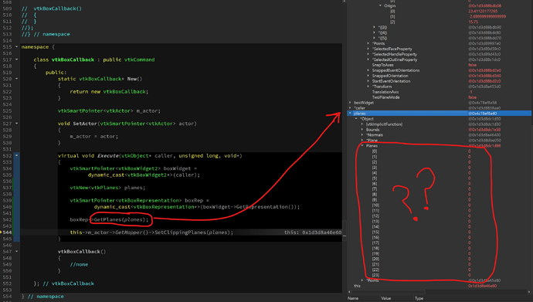Click the '//none' comment
This screenshot has width=533, height=302.
(x=79, y=264)
